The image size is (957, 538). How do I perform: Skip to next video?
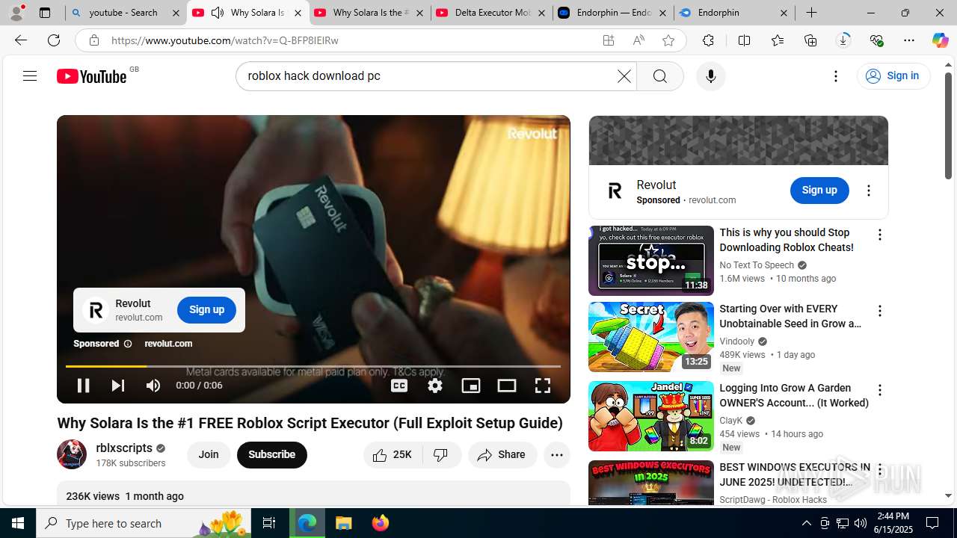(x=118, y=386)
